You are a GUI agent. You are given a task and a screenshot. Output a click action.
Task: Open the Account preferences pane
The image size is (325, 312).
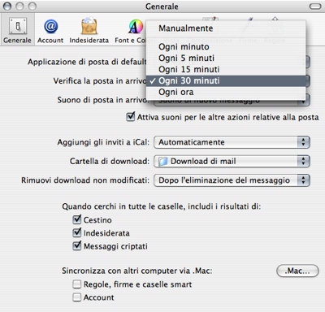point(50,30)
